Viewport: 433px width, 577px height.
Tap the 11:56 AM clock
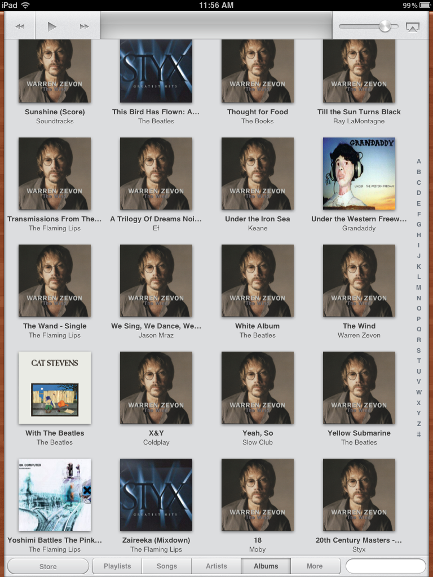click(216, 5)
